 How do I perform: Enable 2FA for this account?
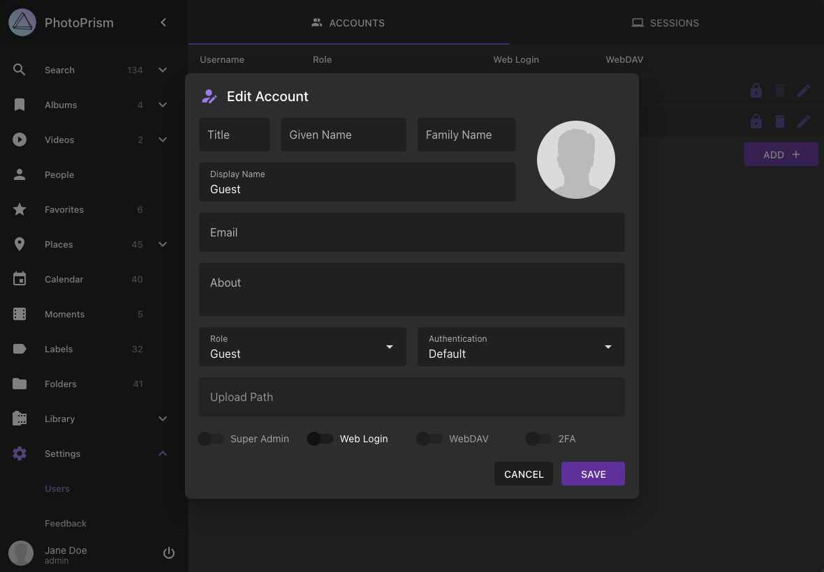(538, 439)
